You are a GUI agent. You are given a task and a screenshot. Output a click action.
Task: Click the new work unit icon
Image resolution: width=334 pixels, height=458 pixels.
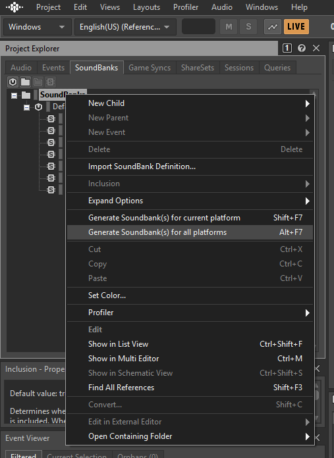(x=13, y=82)
